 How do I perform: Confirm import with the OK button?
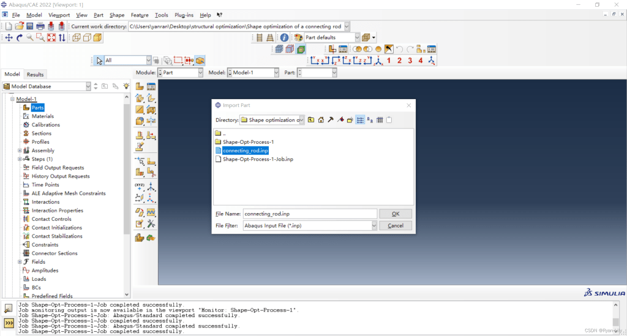(x=396, y=214)
